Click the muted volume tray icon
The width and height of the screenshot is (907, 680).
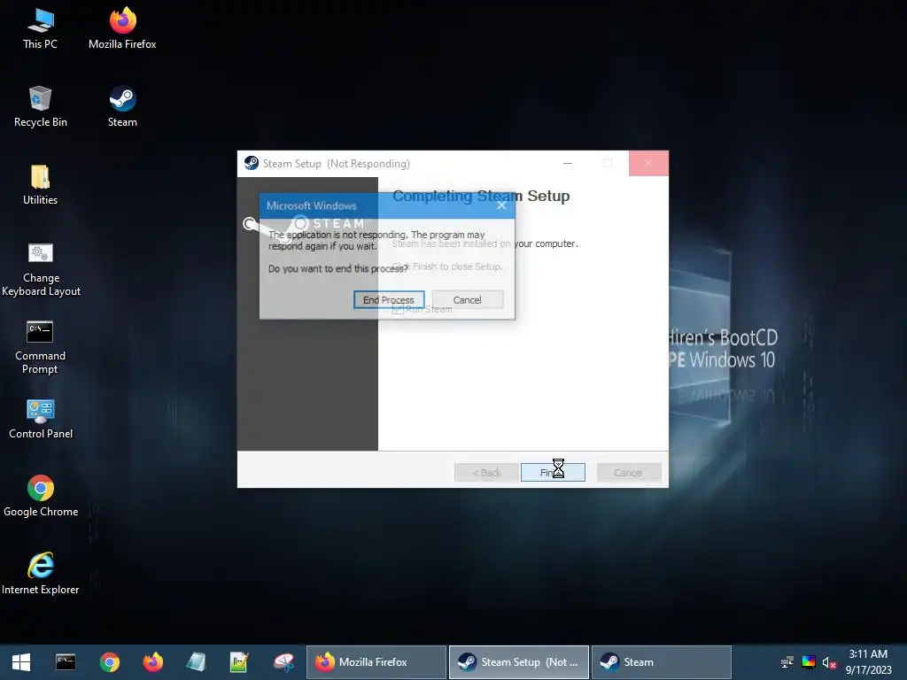[x=829, y=662]
